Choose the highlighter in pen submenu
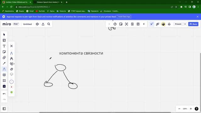The height and width of the screenshot is (113, 201). pos(12,59)
